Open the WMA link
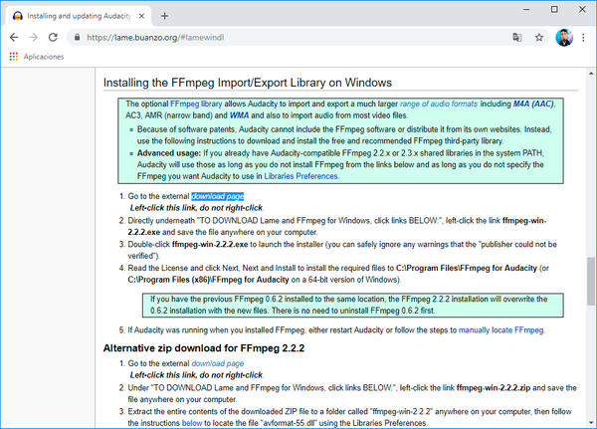 (239, 115)
